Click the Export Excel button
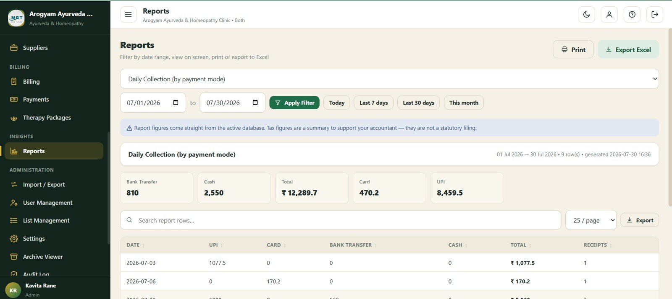The image size is (672, 299). pos(628,49)
